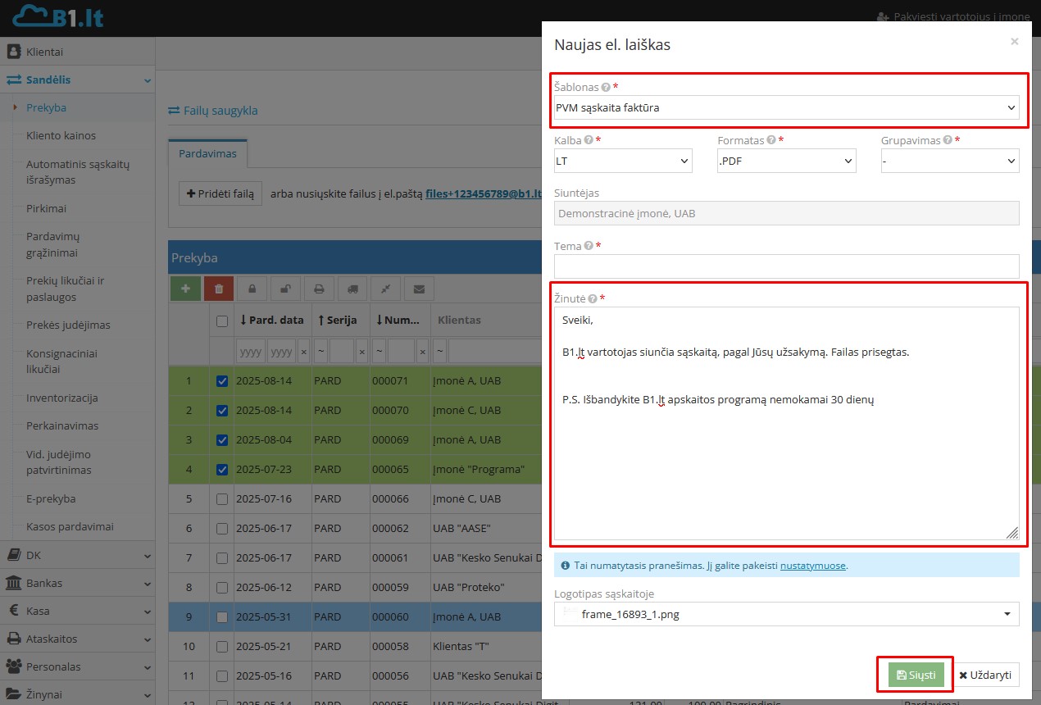Open the Šablonas template dropdown
The image size is (1041, 705).
point(786,107)
